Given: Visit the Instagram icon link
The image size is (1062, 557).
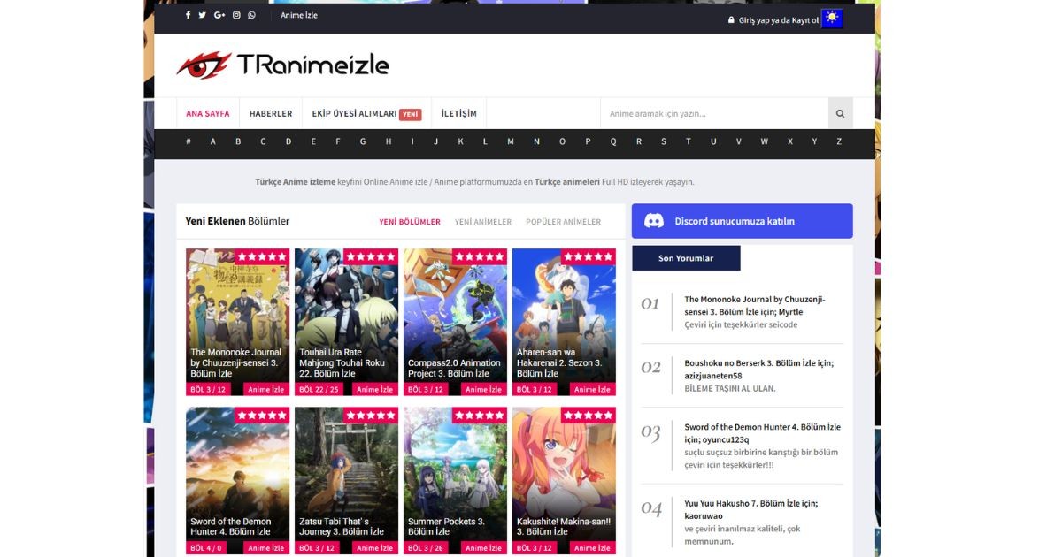Looking at the screenshot, I should 236,15.
